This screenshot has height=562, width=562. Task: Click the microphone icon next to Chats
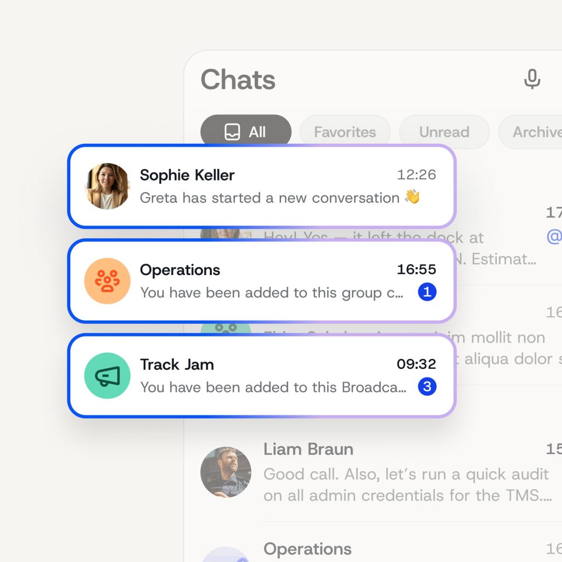pyautogui.click(x=531, y=79)
